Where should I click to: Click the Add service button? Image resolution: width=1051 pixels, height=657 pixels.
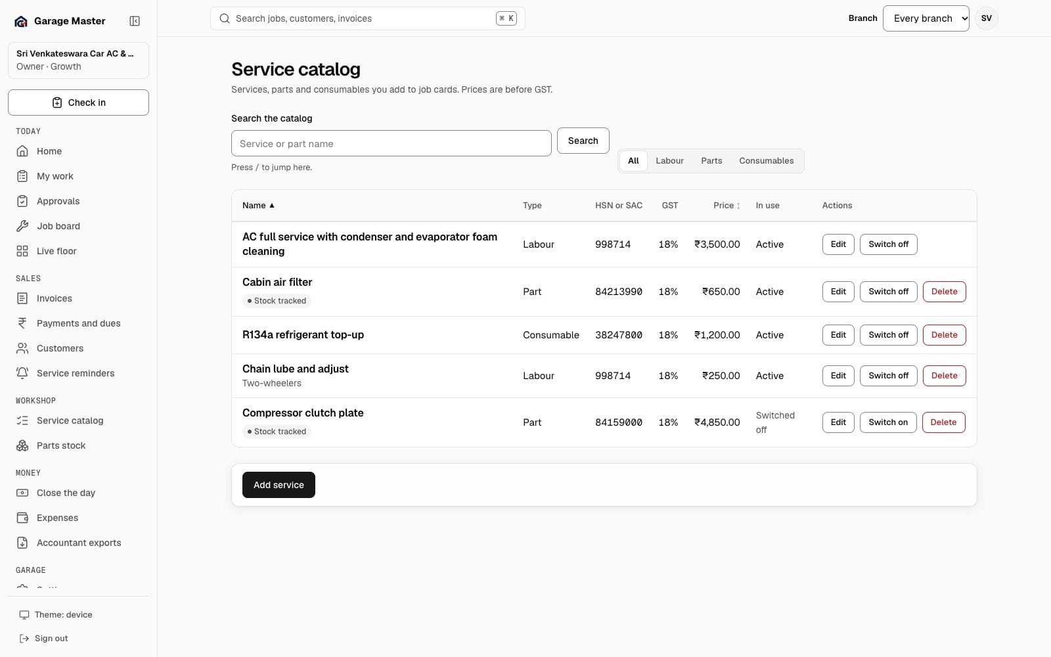[279, 485]
